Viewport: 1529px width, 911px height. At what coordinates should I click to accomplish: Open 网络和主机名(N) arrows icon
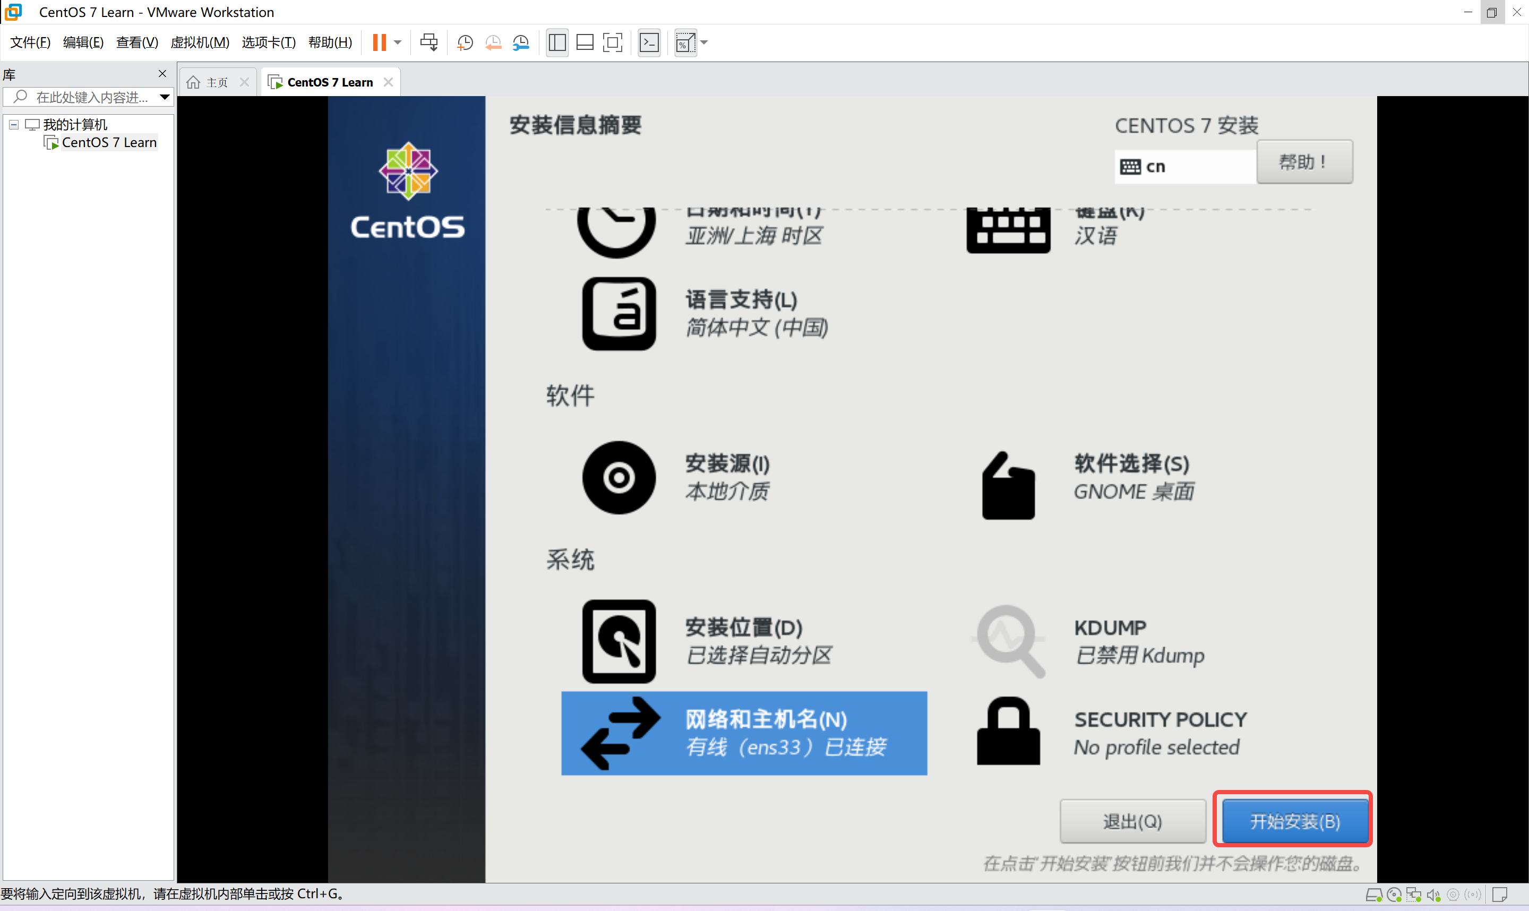pos(621,733)
